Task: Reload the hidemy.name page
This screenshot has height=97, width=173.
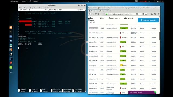Action: coord(96,14)
